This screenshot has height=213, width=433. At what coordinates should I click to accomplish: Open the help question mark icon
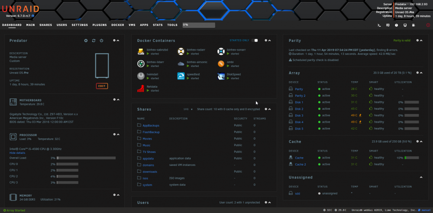tap(397, 25)
